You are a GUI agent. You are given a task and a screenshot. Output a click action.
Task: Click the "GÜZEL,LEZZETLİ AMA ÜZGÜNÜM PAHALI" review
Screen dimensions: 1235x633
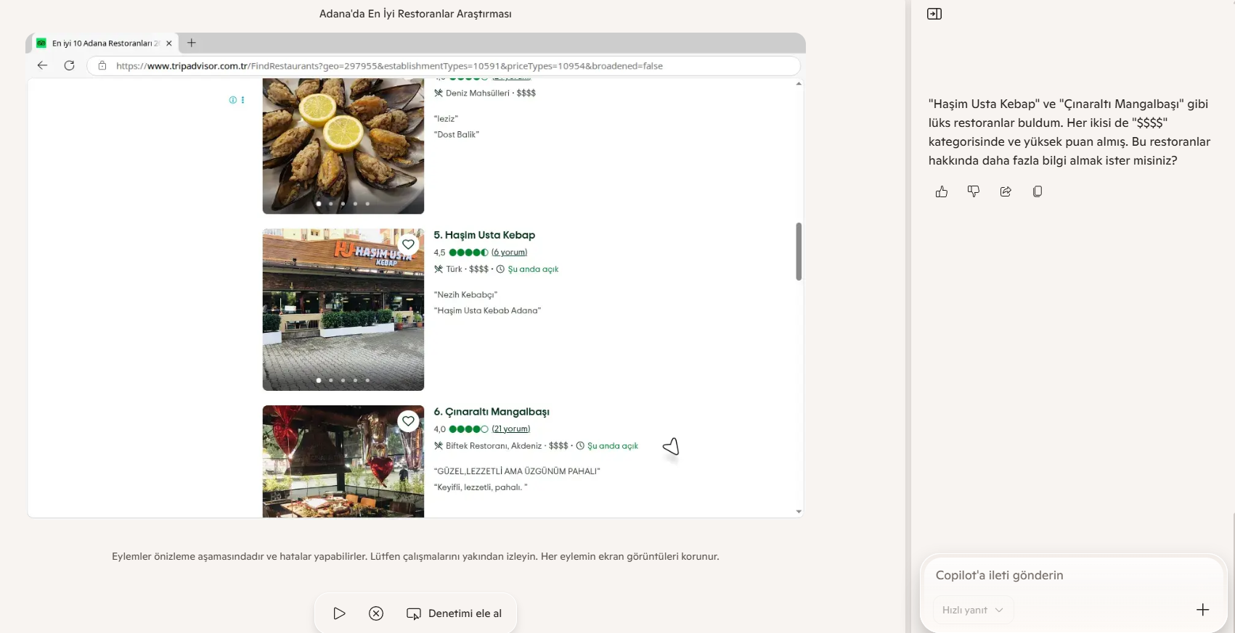pyautogui.click(x=517, y=471)
